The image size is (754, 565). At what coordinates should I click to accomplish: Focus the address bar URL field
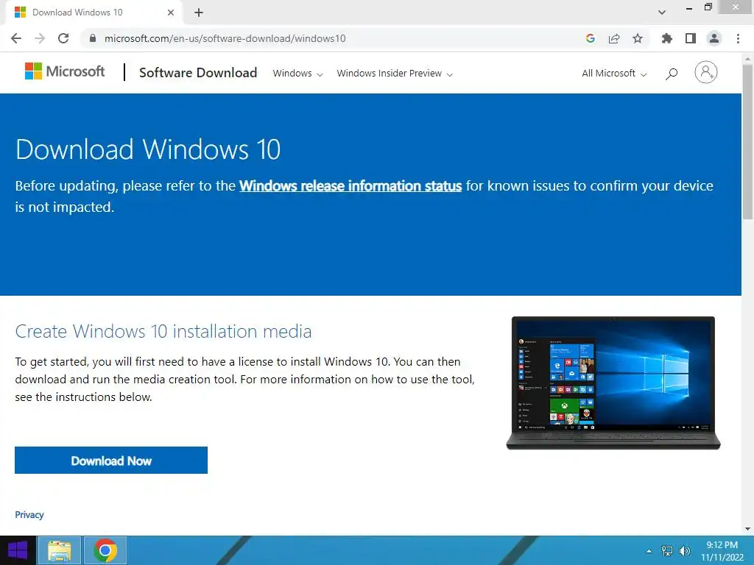pos(332,38)
